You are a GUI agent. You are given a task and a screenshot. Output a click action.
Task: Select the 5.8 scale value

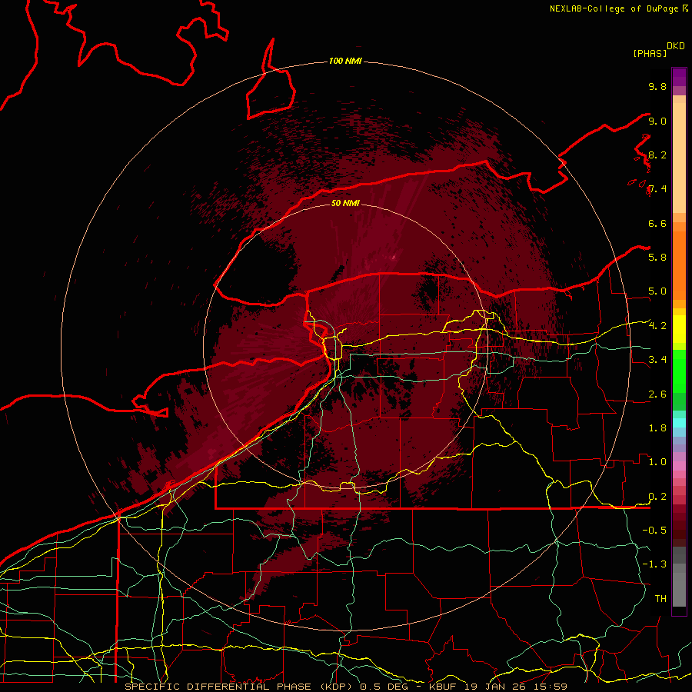657,258
